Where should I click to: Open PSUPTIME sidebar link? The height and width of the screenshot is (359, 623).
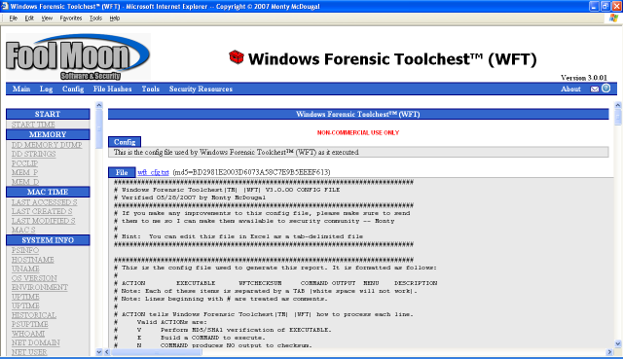(x=30, y=324)
